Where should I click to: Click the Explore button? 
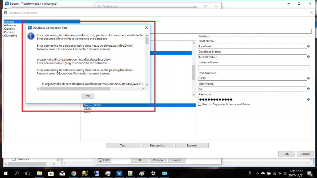[x=192, y=145]
